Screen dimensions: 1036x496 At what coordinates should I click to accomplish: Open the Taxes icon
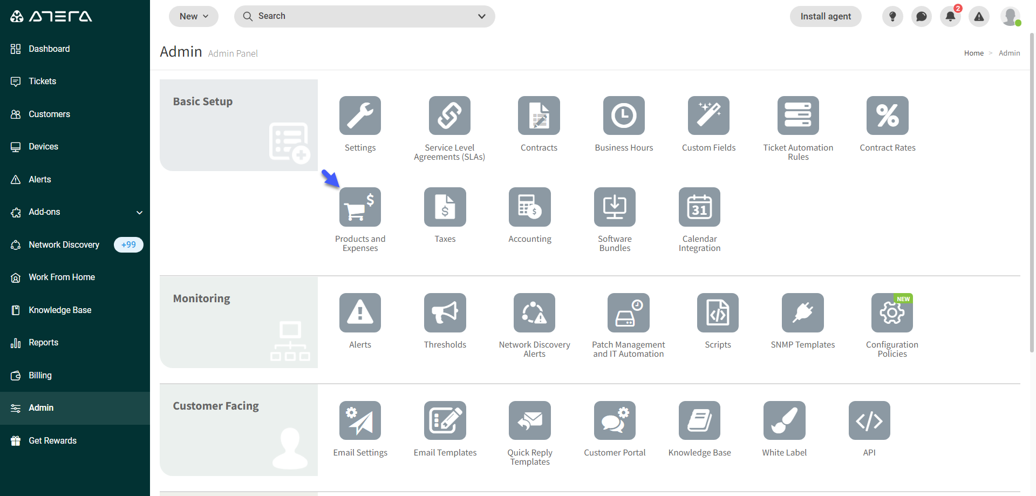[x=445, y=207]
